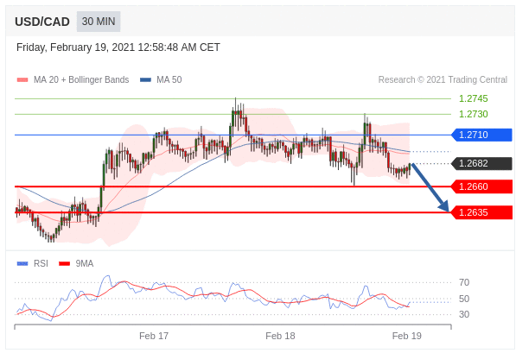This screenshot has height=353, width=516.
Task: Click the RSI legend swatch
Action: pos(22,263)
